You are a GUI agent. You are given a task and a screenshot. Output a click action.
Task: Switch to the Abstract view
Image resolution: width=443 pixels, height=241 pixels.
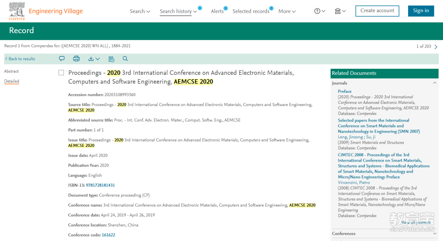(11, 71)
